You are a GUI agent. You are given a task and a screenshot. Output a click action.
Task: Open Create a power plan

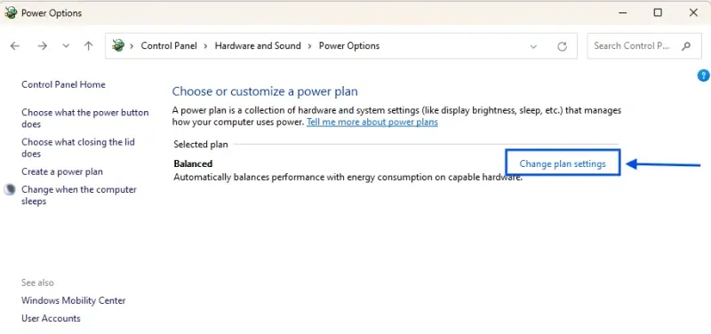click(x=62, y=171)
